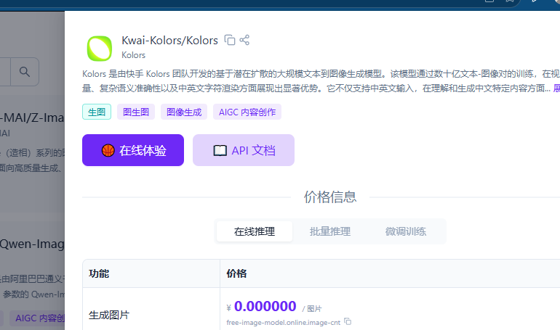
Task: Click the Kwai-Kolors/Kolors title text
Action: pos(169,40)
